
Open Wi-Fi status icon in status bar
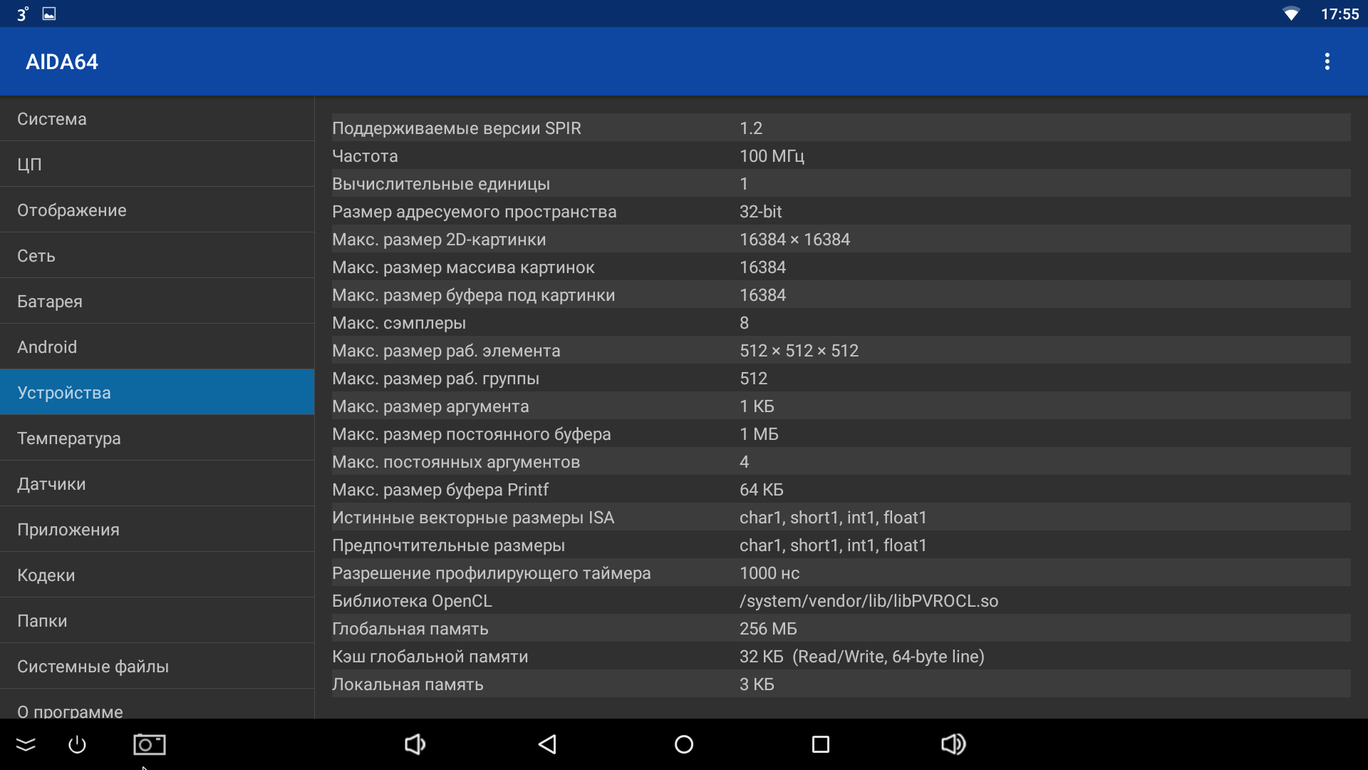(x=1290, y=14)
